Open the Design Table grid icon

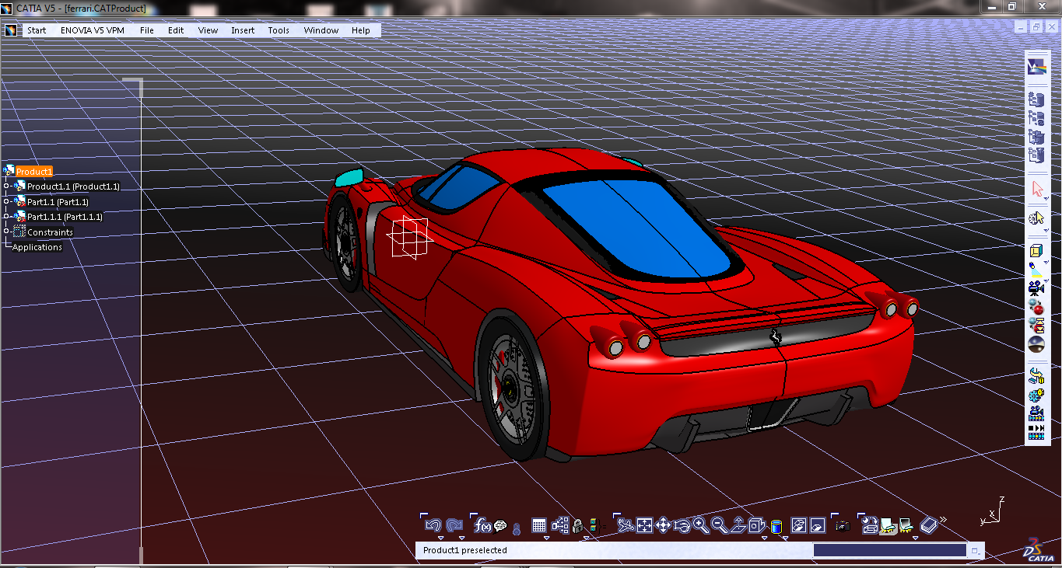(539, 526)
